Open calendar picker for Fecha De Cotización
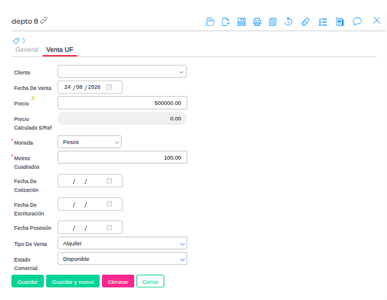387x300 pixels. (x=109, y=181)
